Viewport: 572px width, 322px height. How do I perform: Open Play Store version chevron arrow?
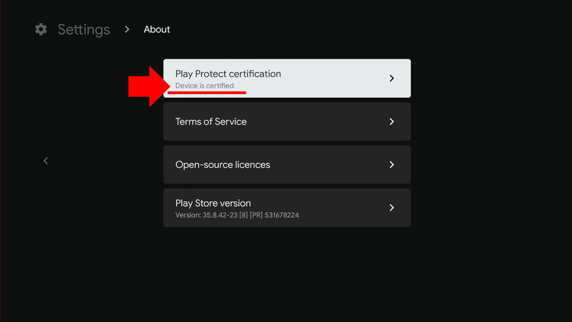click(391, 208)
